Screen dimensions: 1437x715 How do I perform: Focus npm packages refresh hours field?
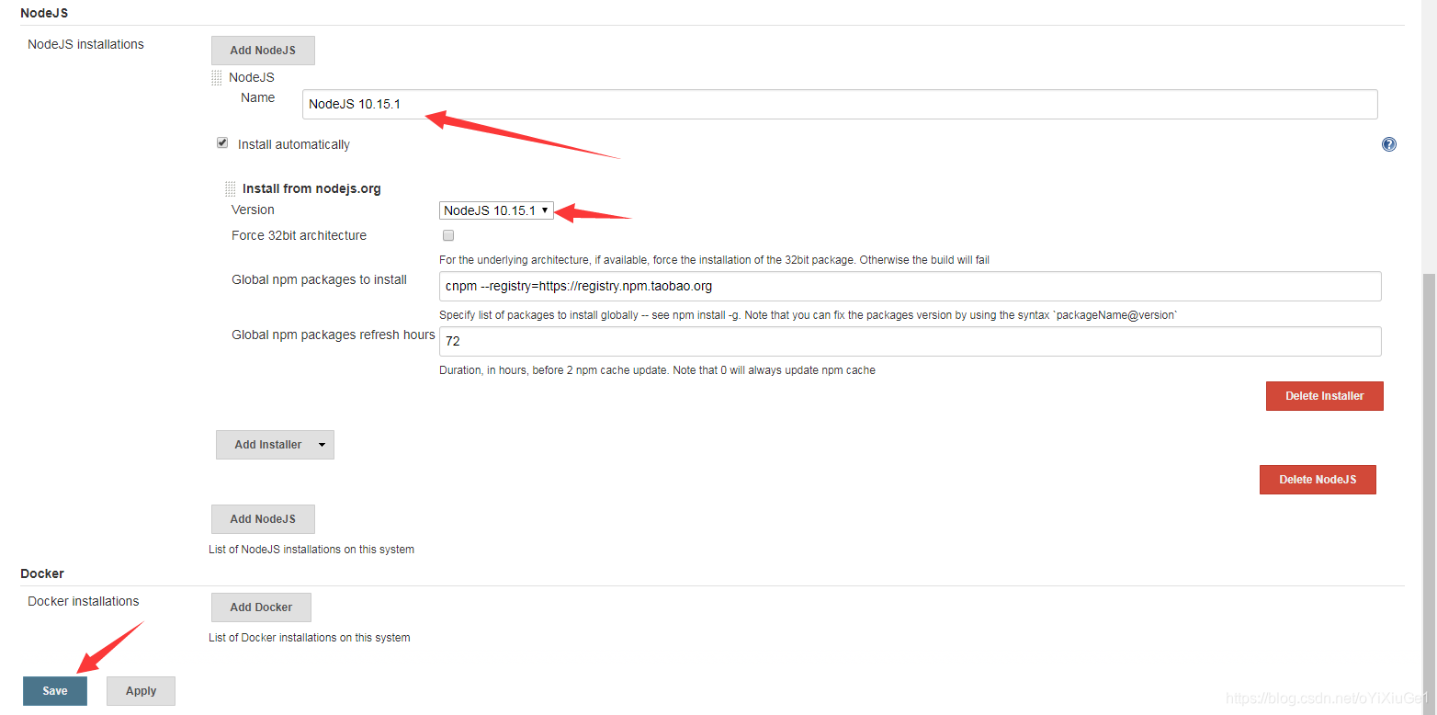tap(911, 341)
